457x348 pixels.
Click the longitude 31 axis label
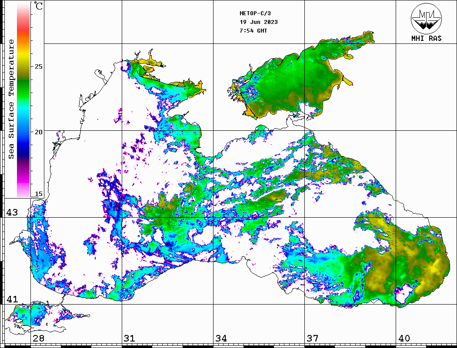(x=130, y=338)
